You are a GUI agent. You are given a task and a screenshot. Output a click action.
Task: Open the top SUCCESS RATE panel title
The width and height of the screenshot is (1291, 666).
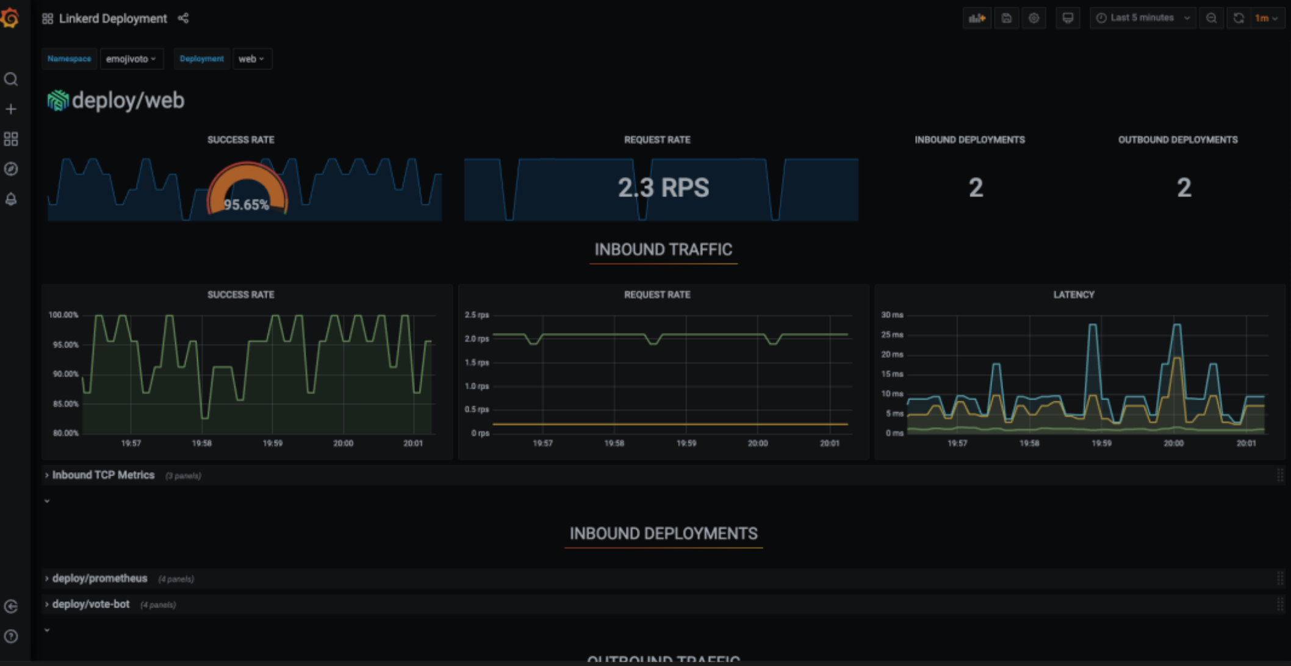point(240,140)
